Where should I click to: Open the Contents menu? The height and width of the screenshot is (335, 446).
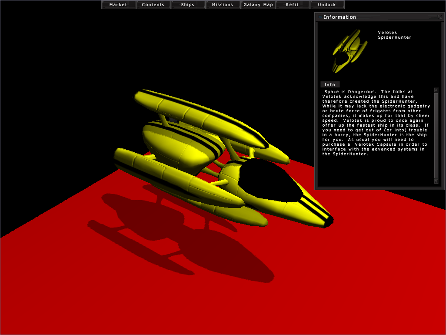pos(153,5)
